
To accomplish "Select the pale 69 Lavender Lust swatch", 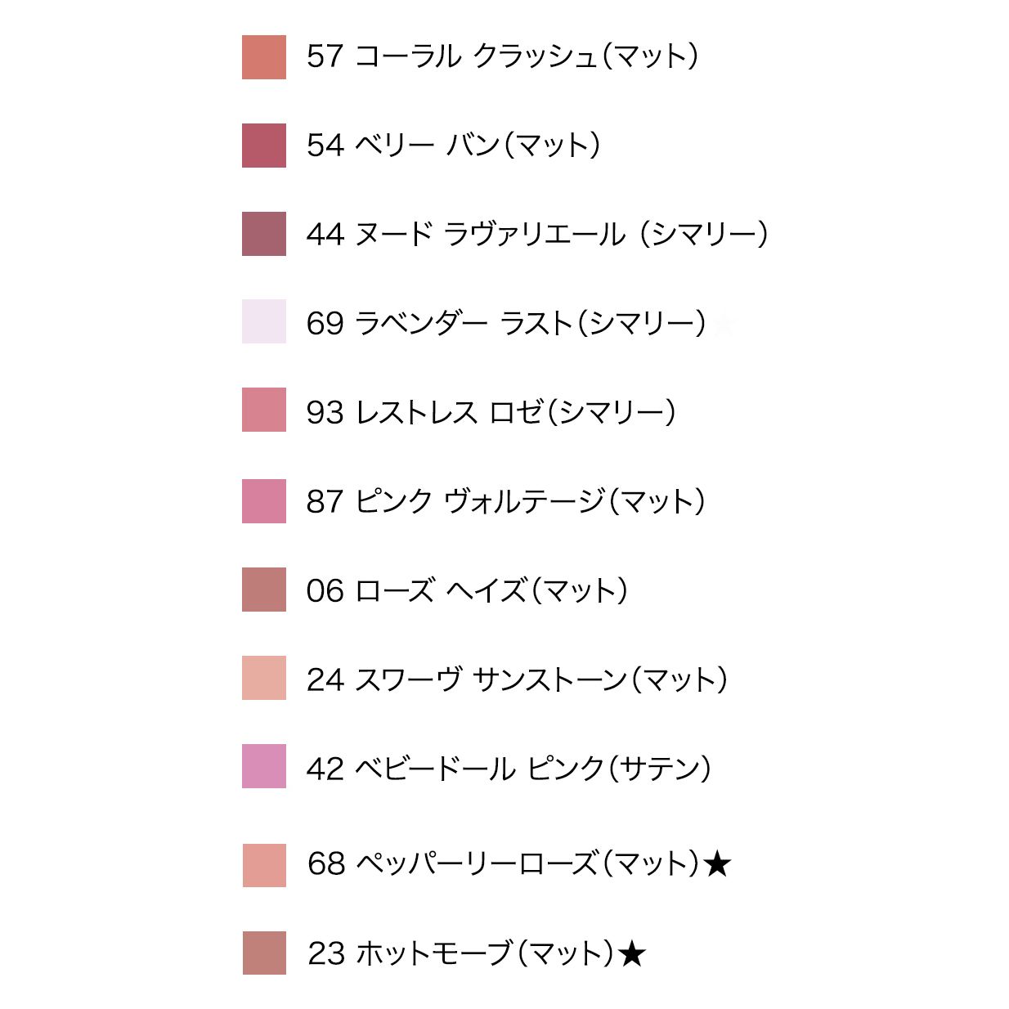I will click(x=263, y=321).
